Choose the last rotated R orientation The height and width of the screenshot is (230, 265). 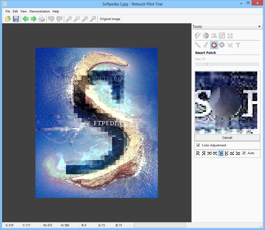pos(238,153)
